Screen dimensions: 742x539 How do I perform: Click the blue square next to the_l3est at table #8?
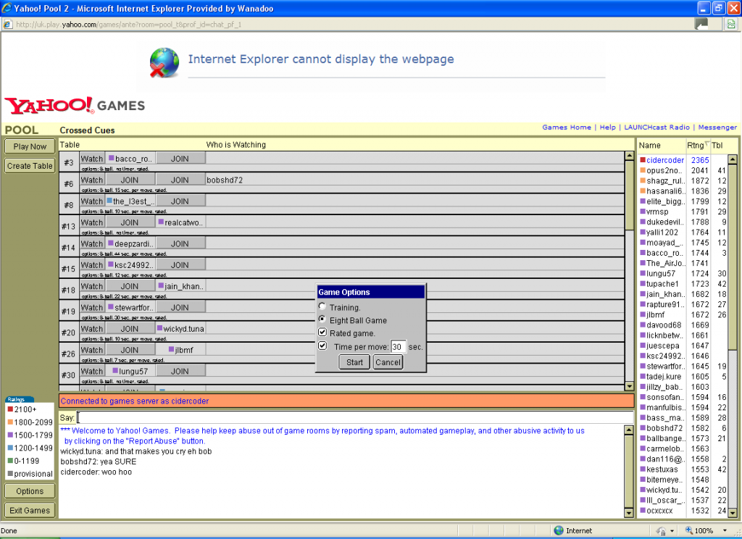click(x=109, y=201)
